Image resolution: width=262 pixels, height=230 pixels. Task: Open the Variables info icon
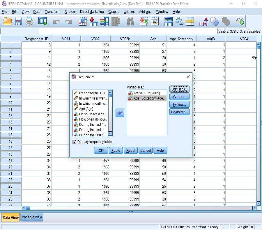tap(105, 21)
